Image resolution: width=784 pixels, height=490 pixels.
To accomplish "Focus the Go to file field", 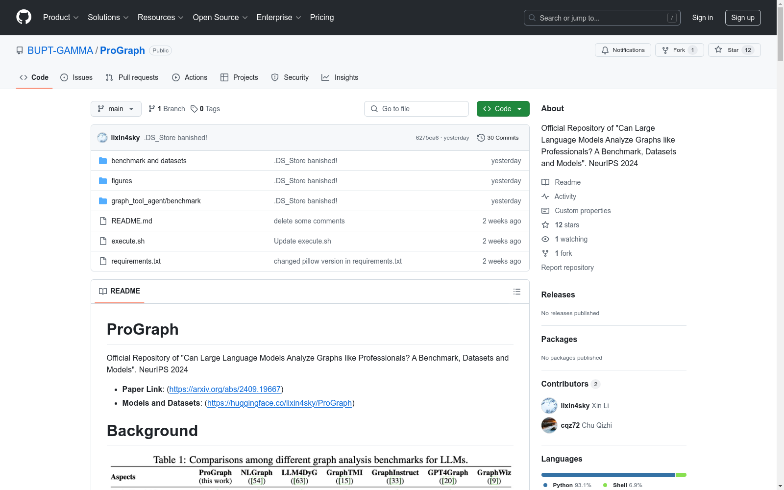I will pos(416,109).
